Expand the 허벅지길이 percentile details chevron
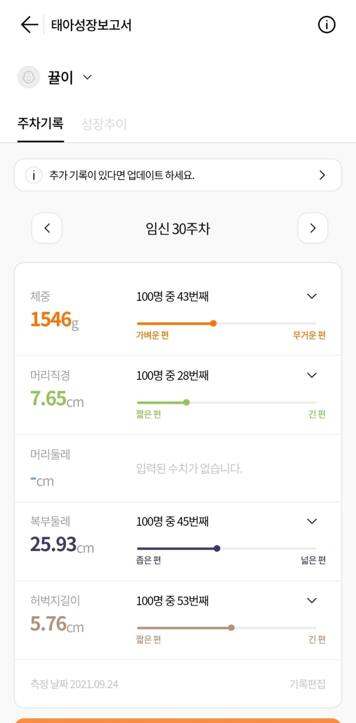The image size is (356, 723). (312, 600)
